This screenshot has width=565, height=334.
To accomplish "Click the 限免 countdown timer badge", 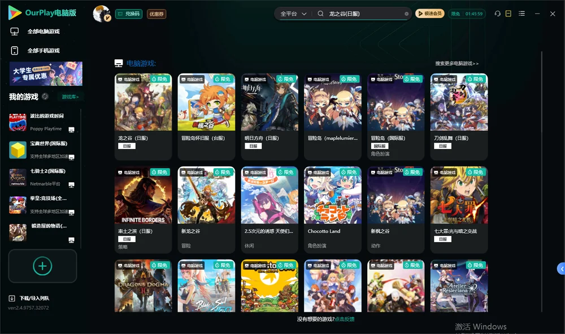I will pyautogui.click(x=467, y=14).
